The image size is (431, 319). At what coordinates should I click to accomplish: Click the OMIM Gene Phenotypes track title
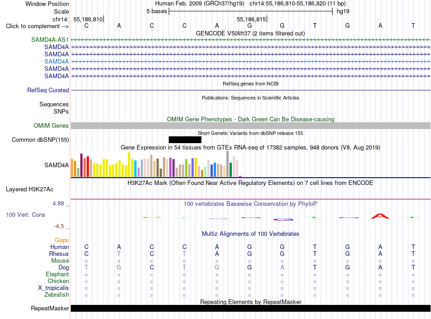tap(250, 119)
